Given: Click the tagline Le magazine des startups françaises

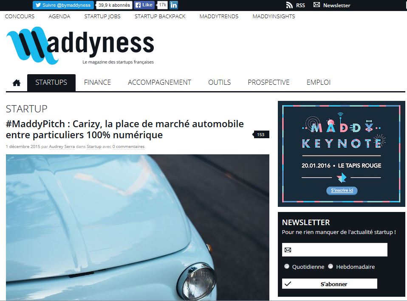Looking at the screenshot, I should click(x=118, y=62).
